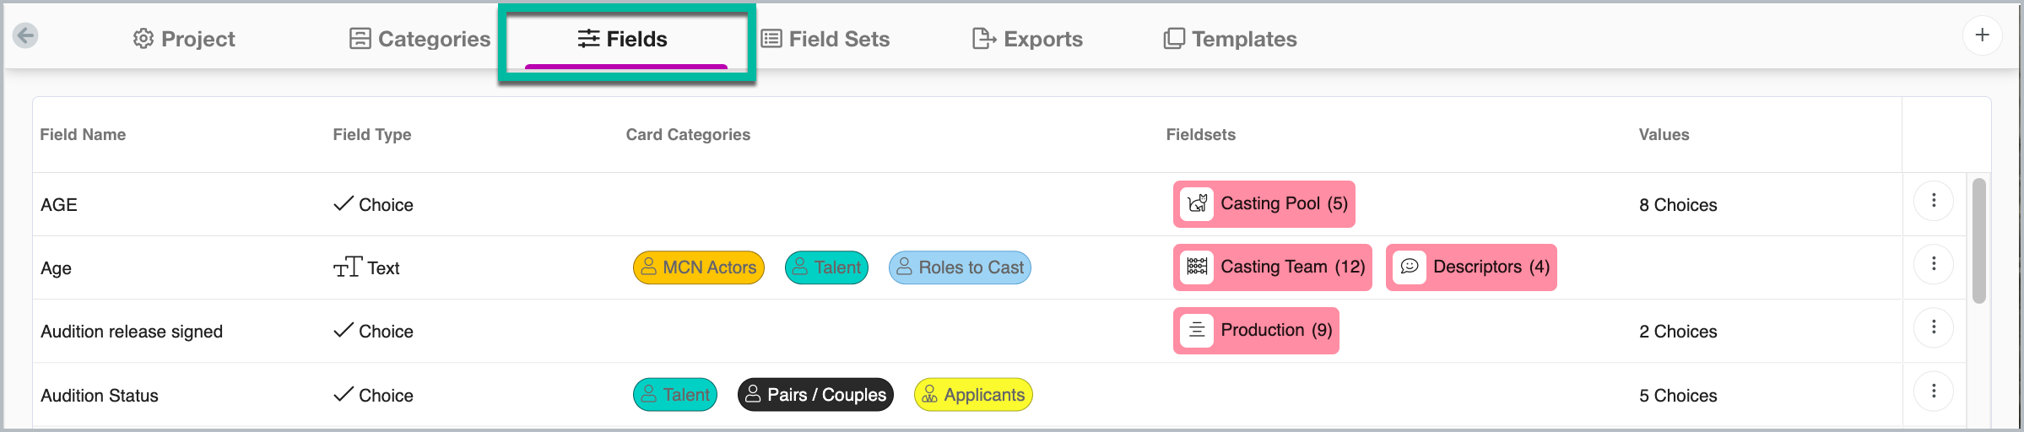Open the three-dot menu for AGE row
This screenshot has height=432, width=2024.
click(1933, 201)
